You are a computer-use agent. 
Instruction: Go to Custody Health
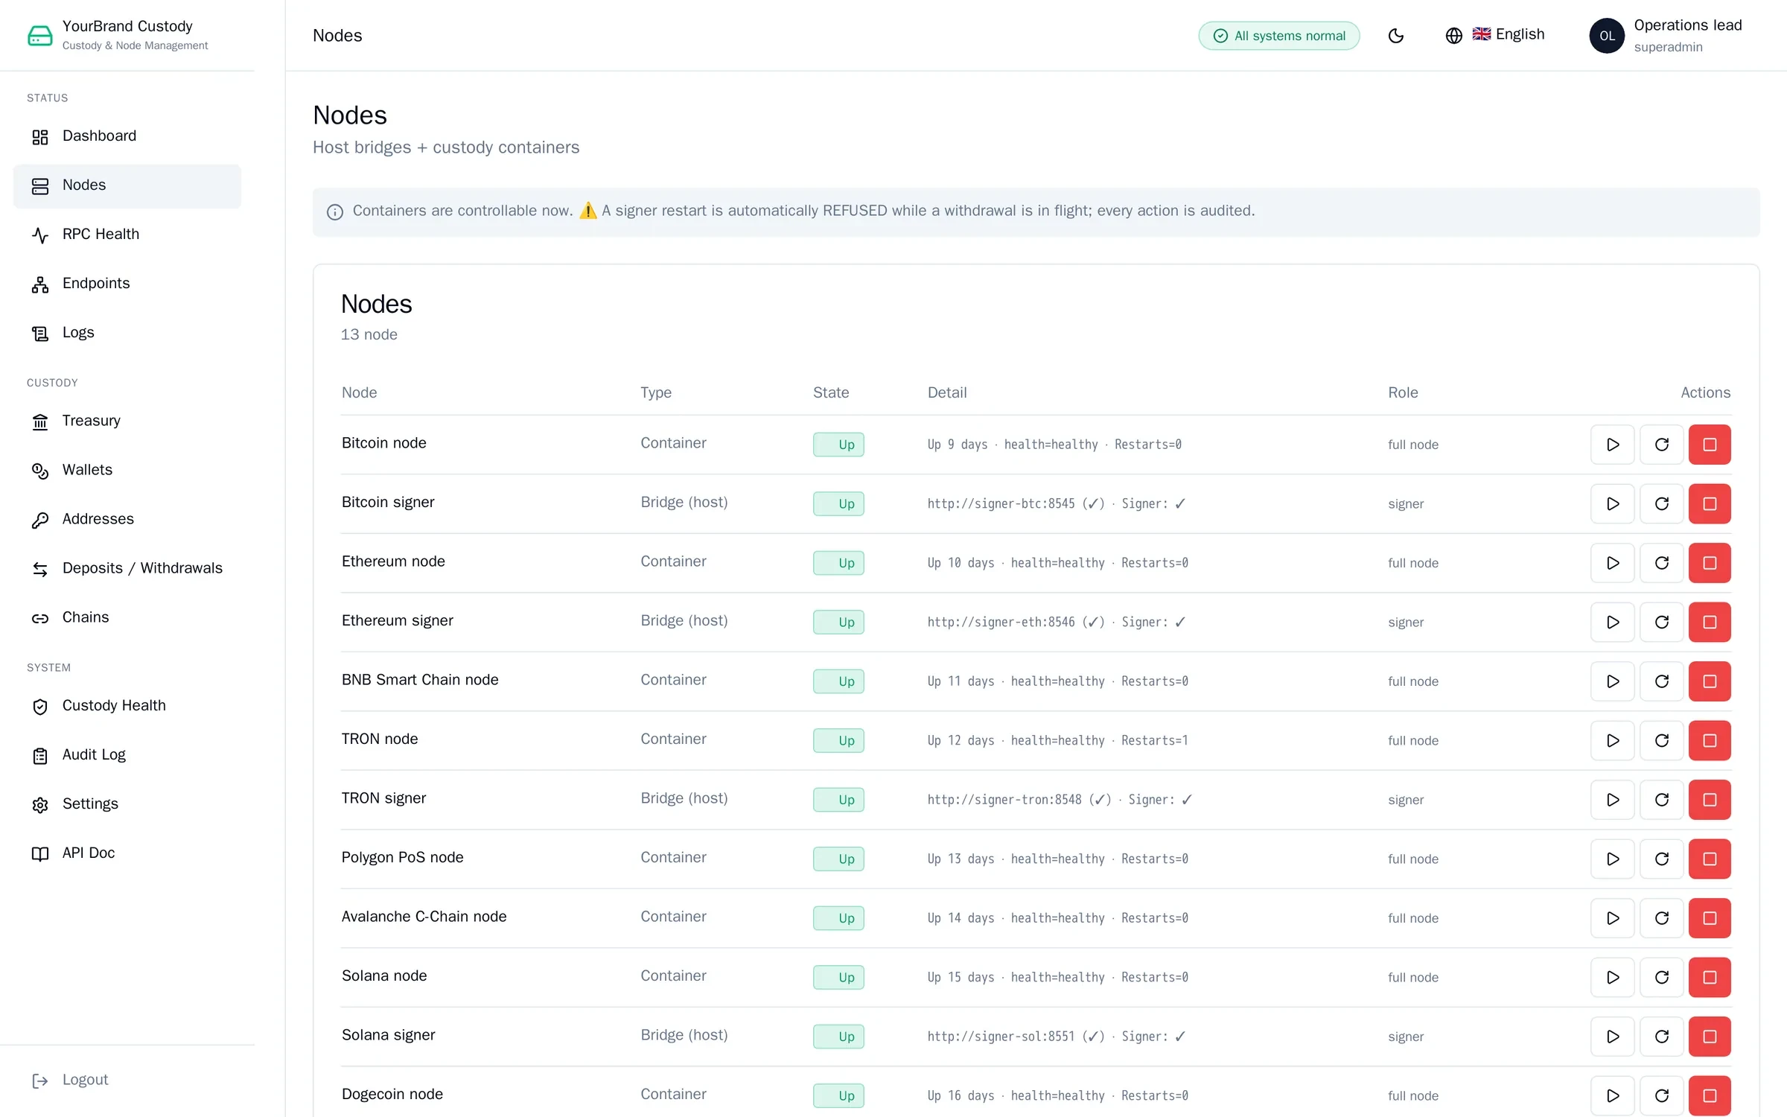pos(127,706)
